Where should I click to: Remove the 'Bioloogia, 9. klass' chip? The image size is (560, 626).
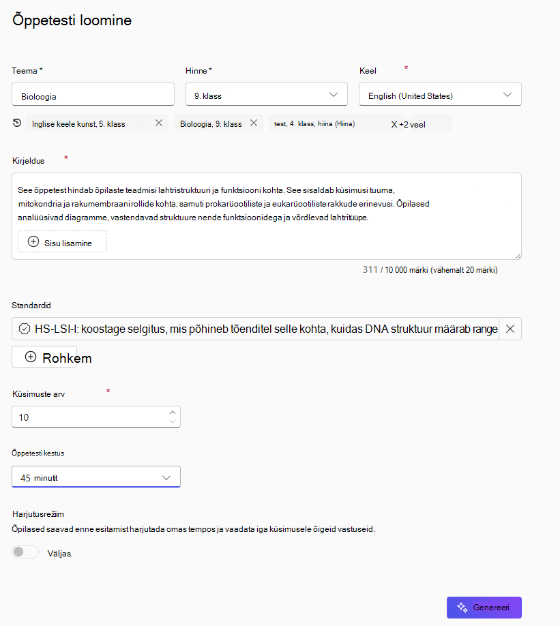tap(254, 123)
